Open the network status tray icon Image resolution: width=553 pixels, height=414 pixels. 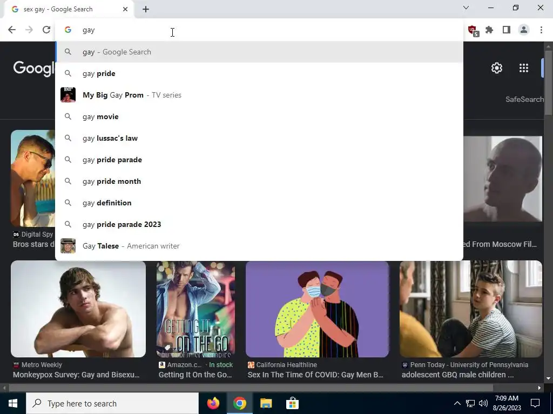(x=470, y=403)
